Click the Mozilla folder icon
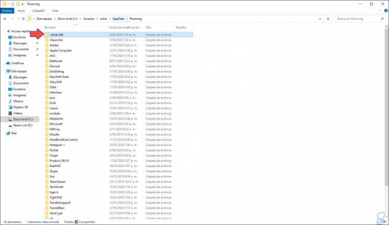389x225 pixels. (46, 135)
